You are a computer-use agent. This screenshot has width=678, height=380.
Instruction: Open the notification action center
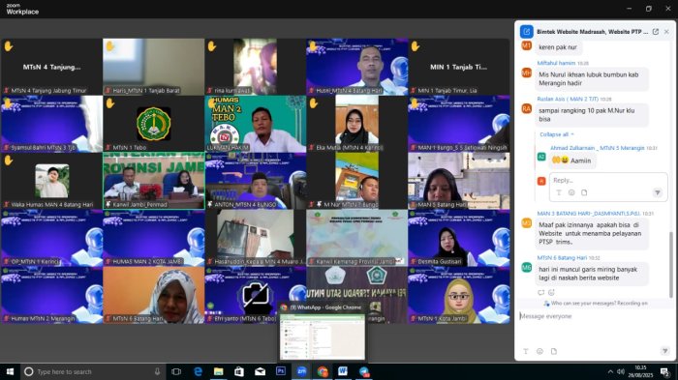[x=665, y=371]
